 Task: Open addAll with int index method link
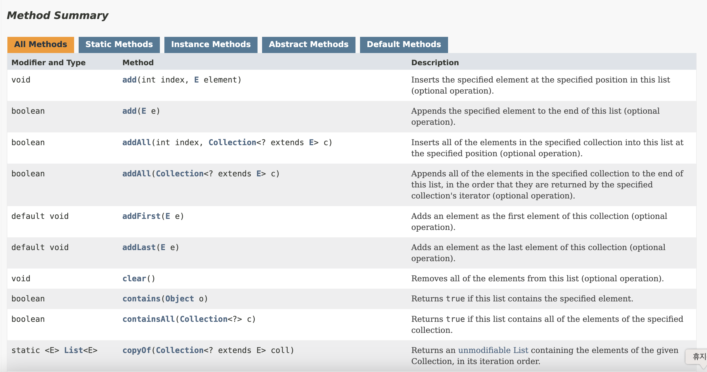tap(136, 142)
